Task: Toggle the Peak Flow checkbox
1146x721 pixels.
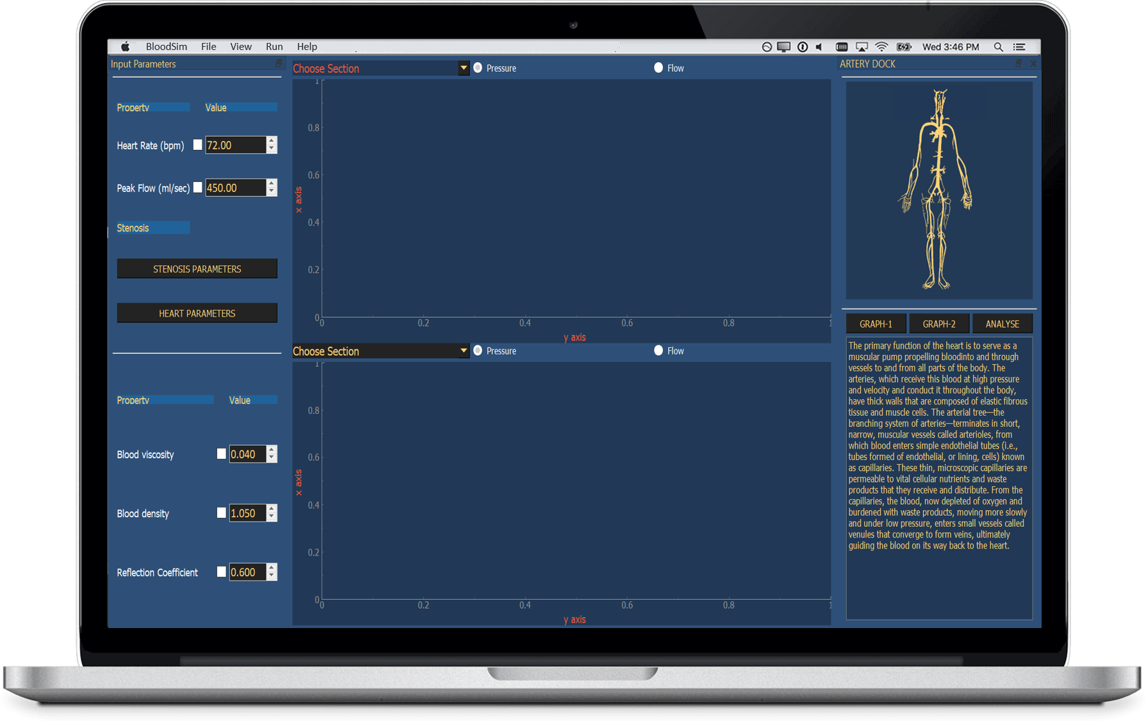Action: pyautogui.click(x=197, y=187)
